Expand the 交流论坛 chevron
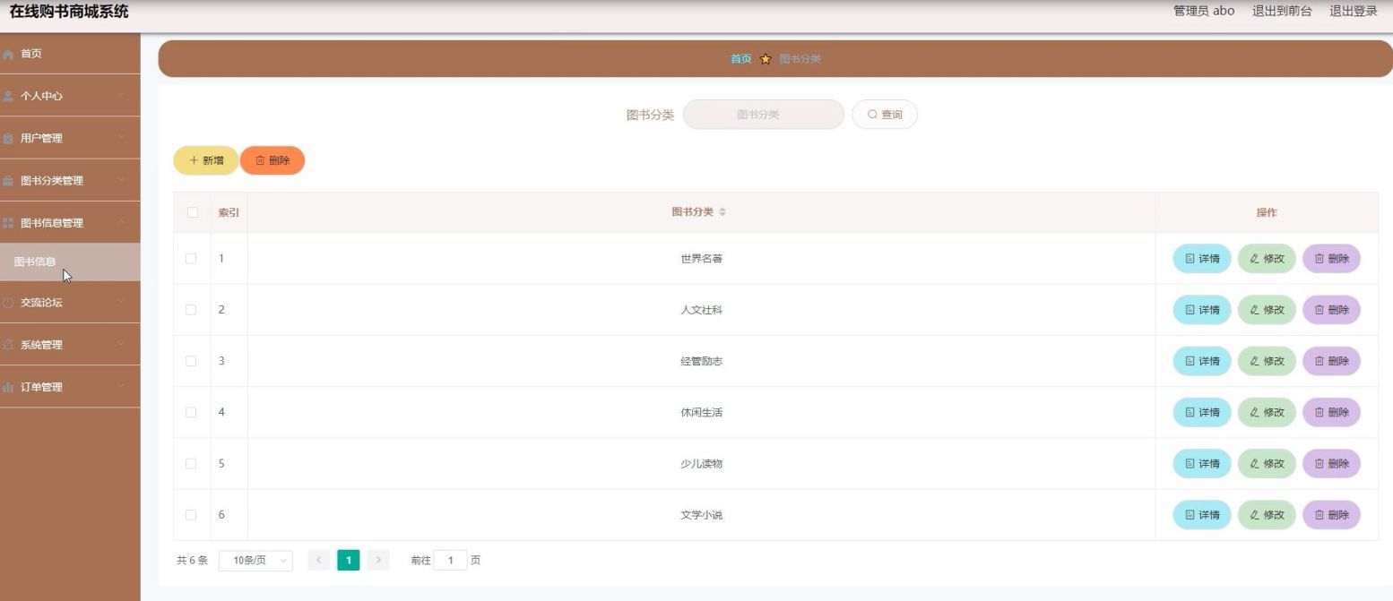Viewport: 1393px width, 601px height. click(x=121, y=303)
